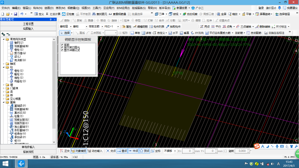Click the new file icon

(3, 14)
